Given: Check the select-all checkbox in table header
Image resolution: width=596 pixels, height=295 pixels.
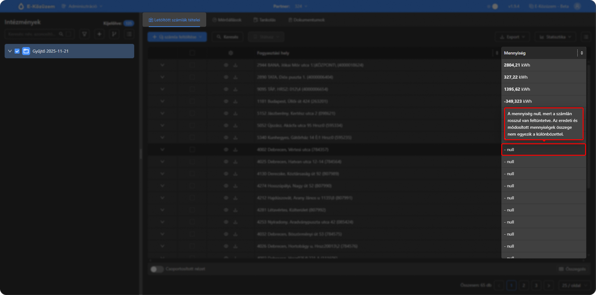Looking at the screenshot, I should (x=192, y=53).
